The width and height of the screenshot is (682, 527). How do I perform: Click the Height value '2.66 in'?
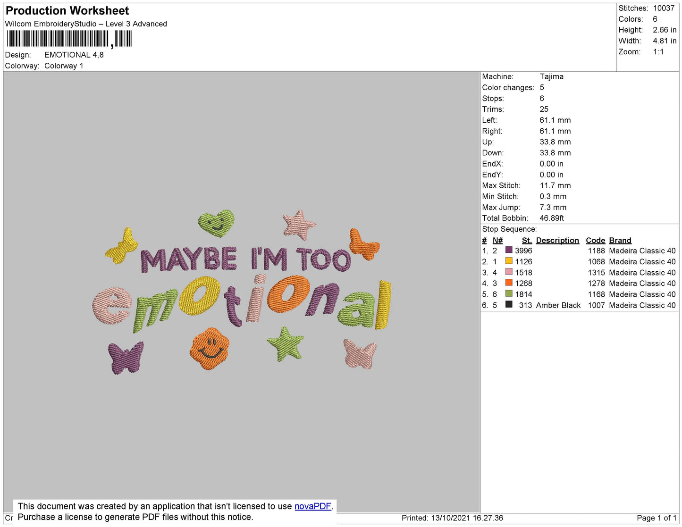point(665,30)
